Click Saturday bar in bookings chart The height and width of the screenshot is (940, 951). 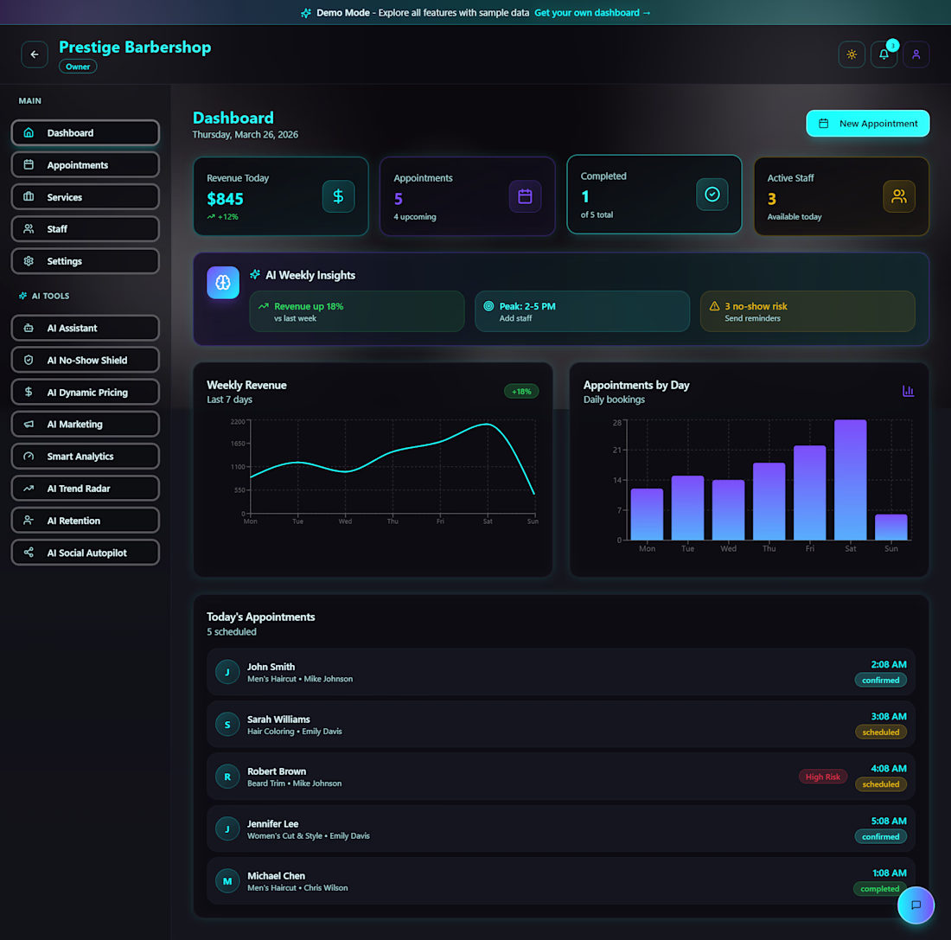(x=851, y=479)
